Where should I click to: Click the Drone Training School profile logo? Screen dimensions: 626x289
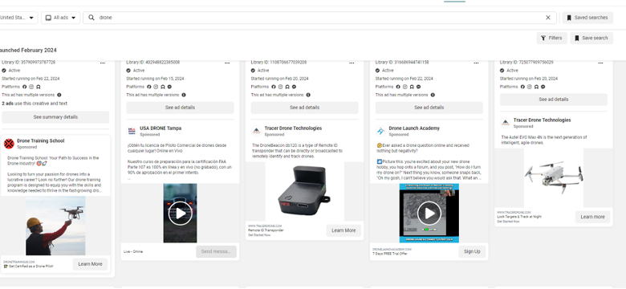tap(9, 144)
